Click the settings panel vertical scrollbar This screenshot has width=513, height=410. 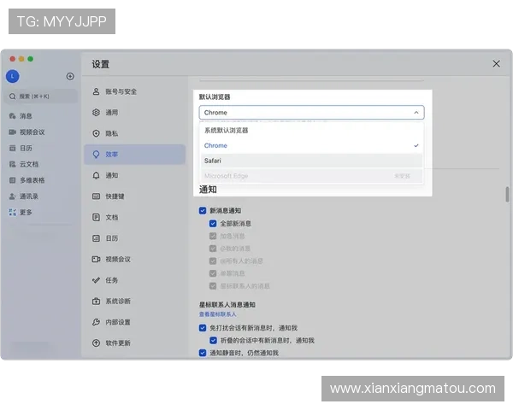click(x=507, y=195)
